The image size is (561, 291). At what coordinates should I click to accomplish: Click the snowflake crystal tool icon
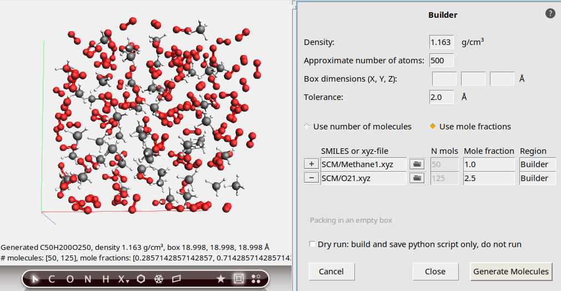159,279
